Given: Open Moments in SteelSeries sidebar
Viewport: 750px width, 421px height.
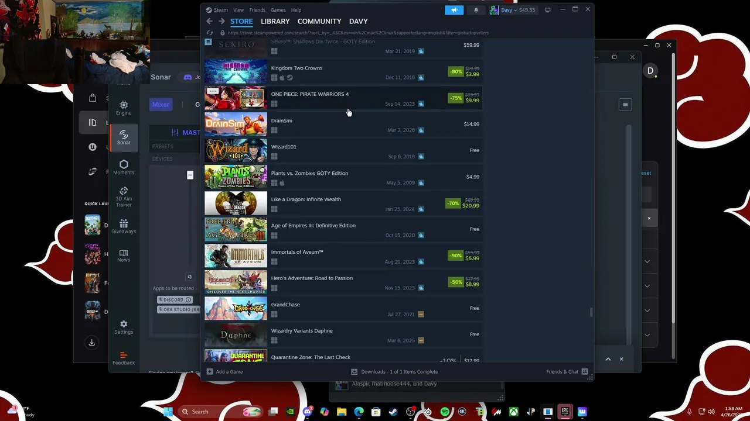Looking at the screenshot, I should 124,168.
